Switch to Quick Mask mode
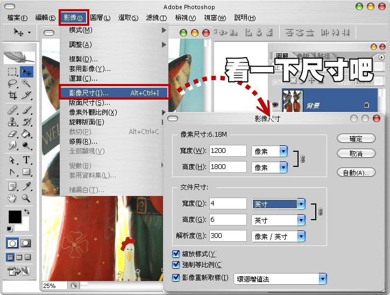 point(26,243)
